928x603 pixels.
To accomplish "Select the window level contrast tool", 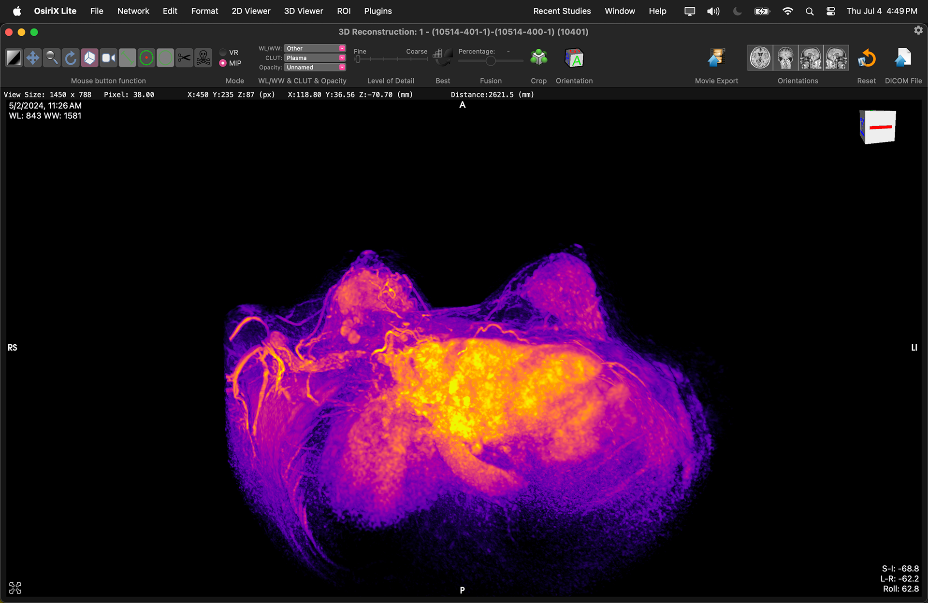I will pyautogui.click(x=14, y=58).
